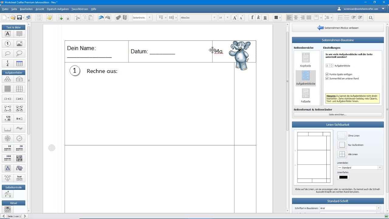Viewport: 389px width, 219px height.
Task: Cut selection with the scissors icon
Action: [77, 18]
